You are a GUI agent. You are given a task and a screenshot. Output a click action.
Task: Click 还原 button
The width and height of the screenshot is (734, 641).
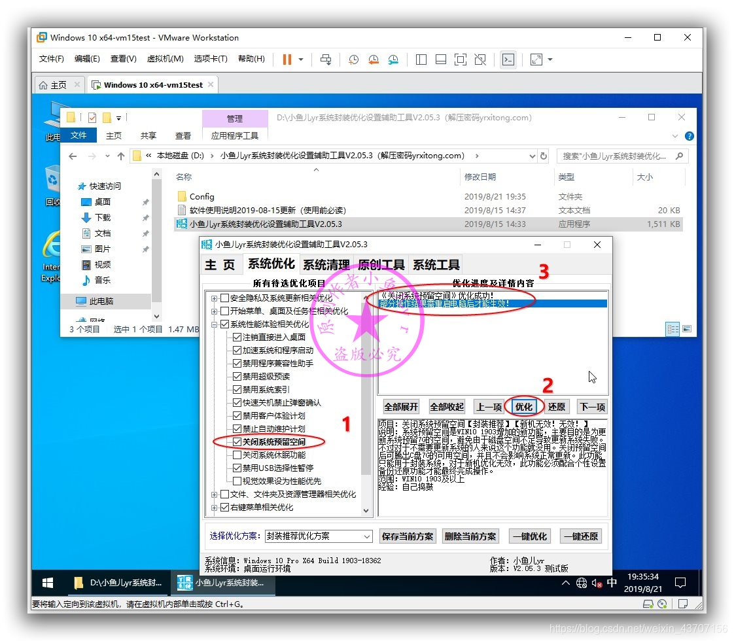pyautogui.click(x=557, y=407)
